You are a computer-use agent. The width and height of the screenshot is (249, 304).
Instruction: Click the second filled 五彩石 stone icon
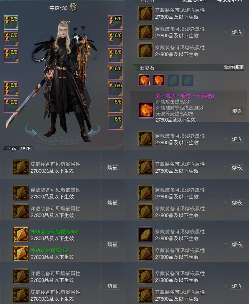point(159,80)
